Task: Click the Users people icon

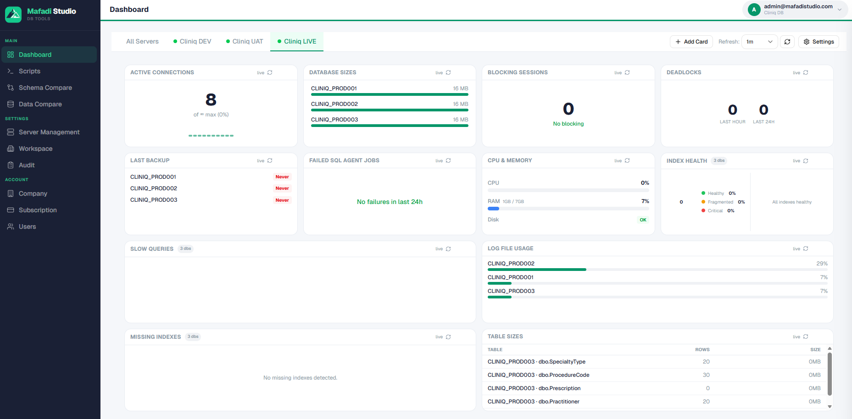Action: point(11,226)
